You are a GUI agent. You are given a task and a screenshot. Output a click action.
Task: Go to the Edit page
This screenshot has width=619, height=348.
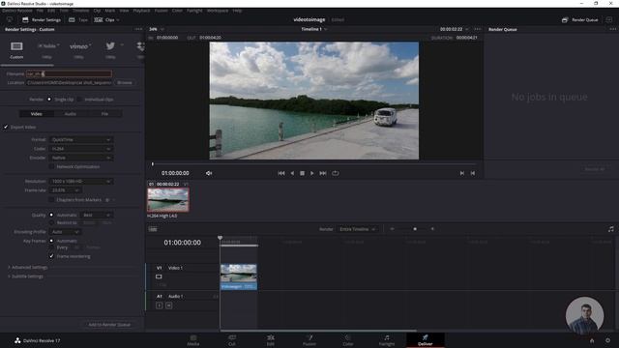(271, 340)
